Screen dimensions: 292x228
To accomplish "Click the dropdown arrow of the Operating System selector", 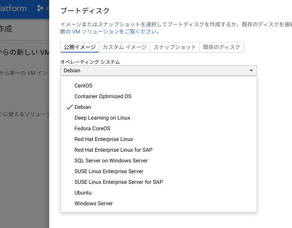I will pos(251,70).
